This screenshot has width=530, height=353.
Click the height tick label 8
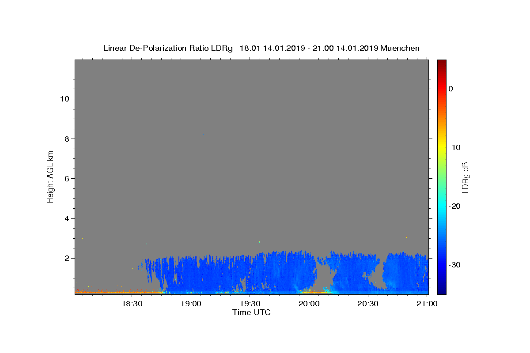(x=66, y=139)
